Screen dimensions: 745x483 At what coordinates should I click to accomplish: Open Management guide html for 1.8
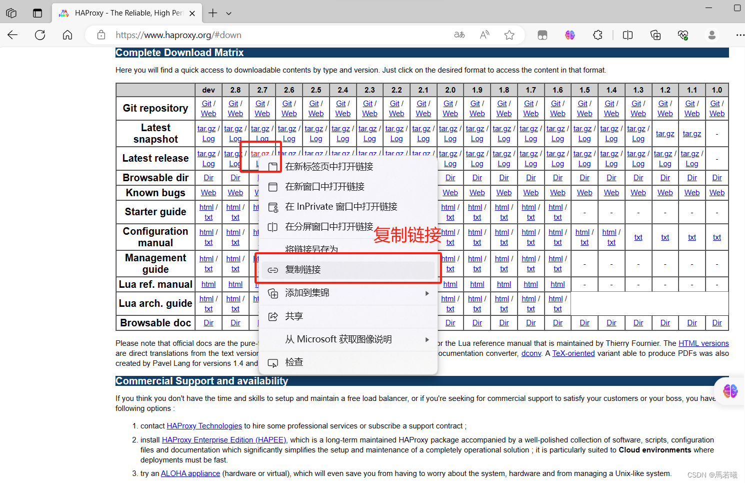pyautogui.click(x=502, y=259)
